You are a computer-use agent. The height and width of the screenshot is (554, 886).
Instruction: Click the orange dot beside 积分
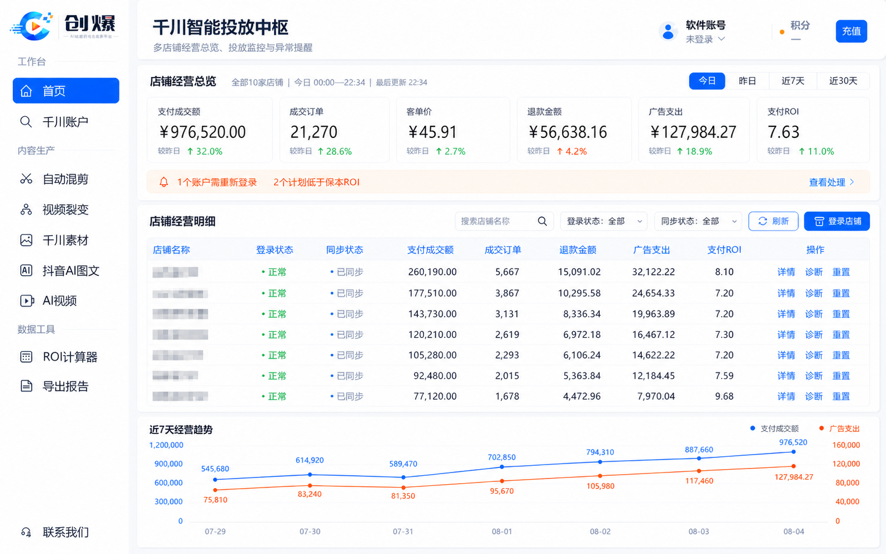click(x=782, y=32)
